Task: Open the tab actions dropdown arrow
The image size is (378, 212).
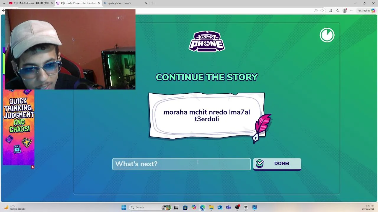Action: (x=4, y=3)
